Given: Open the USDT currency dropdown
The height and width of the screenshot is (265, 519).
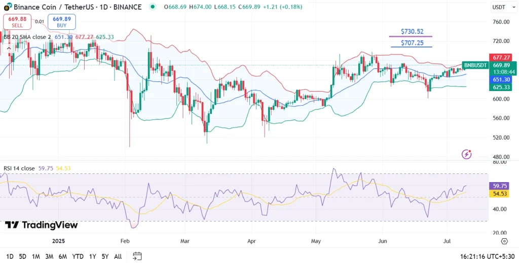Looking at the screenshot, I should click(504, 7).
